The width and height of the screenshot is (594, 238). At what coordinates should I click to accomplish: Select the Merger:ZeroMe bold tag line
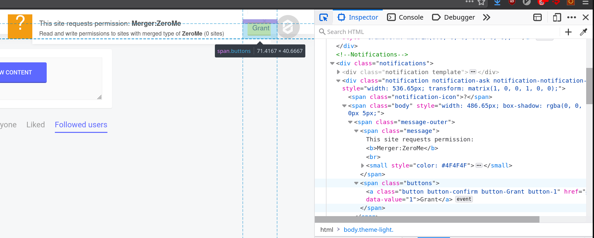402,148
